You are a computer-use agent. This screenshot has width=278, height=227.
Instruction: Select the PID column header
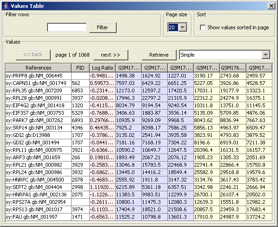pos(80,68)
